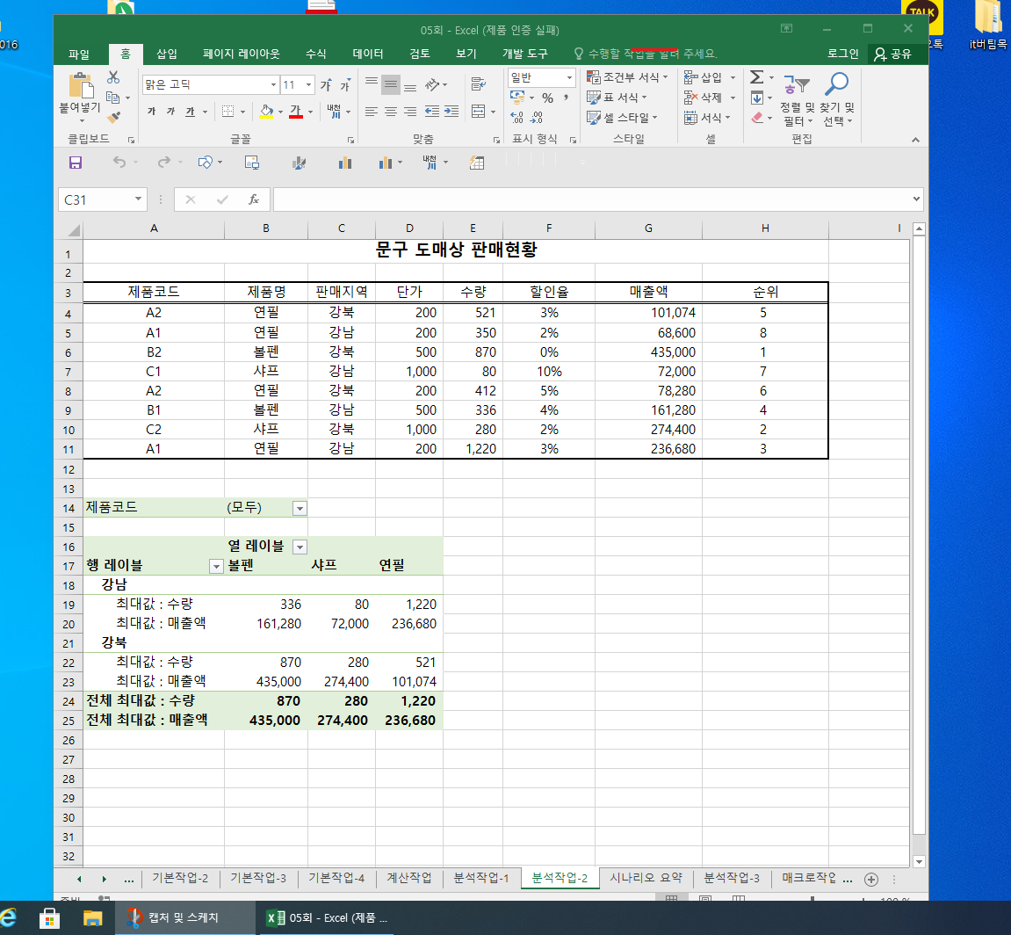The width and height of the screenshot is (1011, 935).
Task: Click the Wrap Text icon
Action: click(x=479, y=83)
